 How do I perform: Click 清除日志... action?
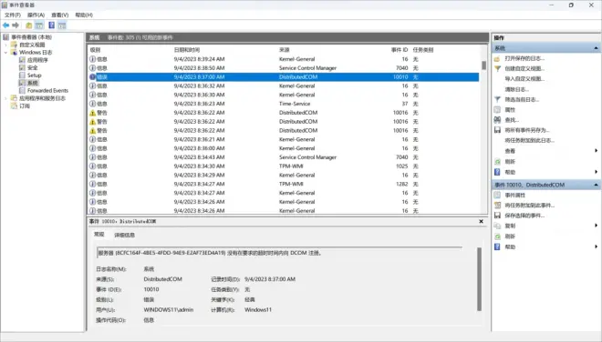(517, 89)
